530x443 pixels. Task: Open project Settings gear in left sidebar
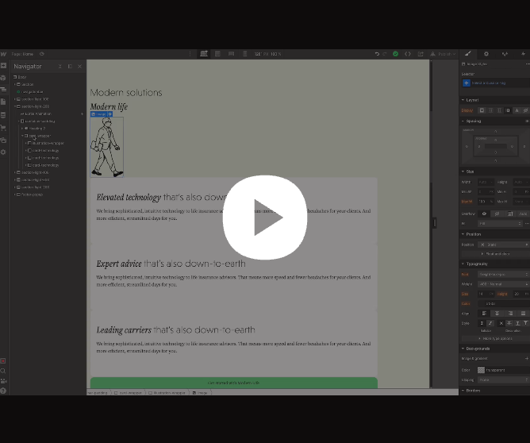[x=4, y=152]
